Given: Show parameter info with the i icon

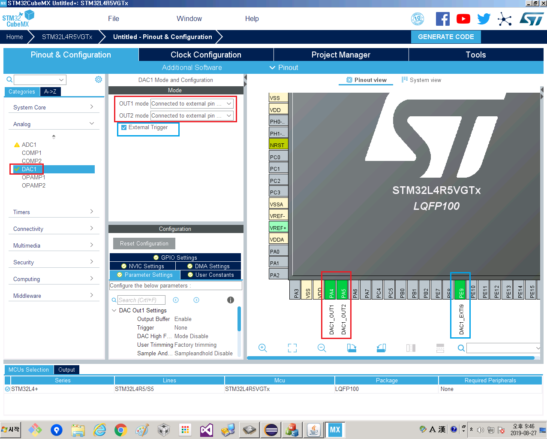Looking at the screenshot, I should point(231,300).
